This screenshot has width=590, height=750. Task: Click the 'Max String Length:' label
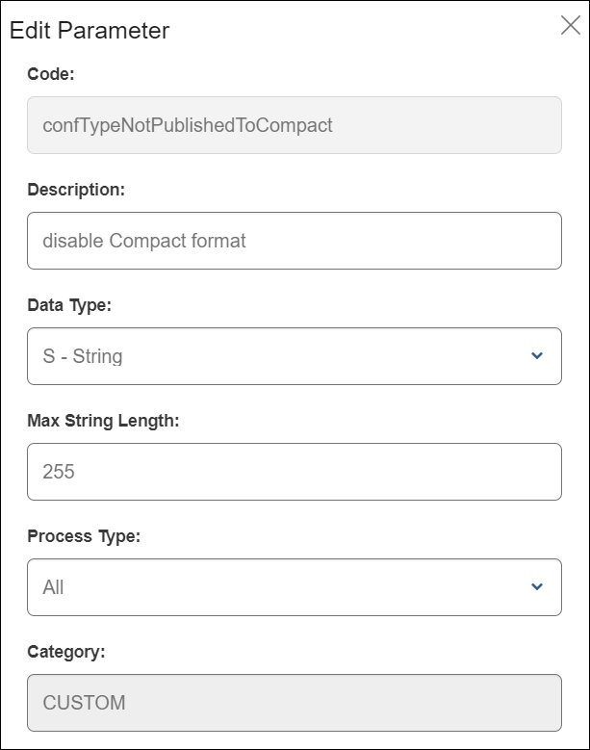pyautogui.click(x=104, y=421)
